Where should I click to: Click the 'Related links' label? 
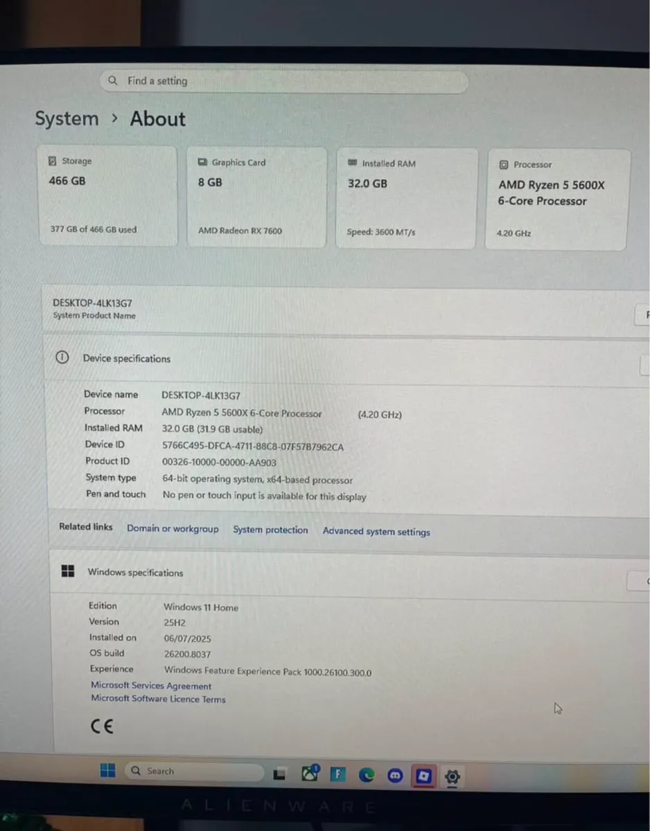(86, 526)
